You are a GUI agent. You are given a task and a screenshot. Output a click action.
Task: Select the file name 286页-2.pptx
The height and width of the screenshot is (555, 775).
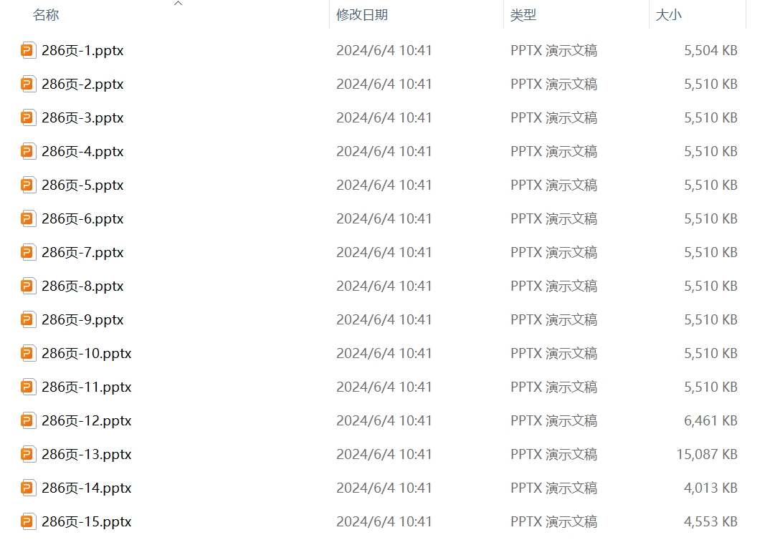[x=82, y=84]
